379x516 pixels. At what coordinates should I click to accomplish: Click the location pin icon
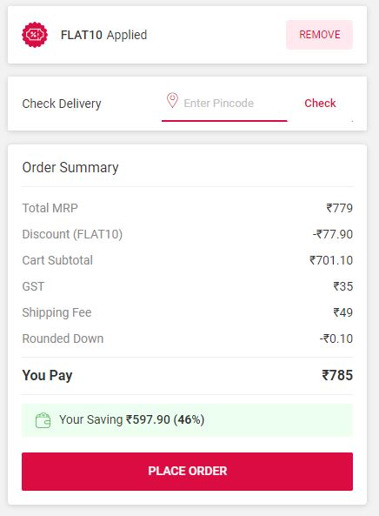(x=172, y=100)
